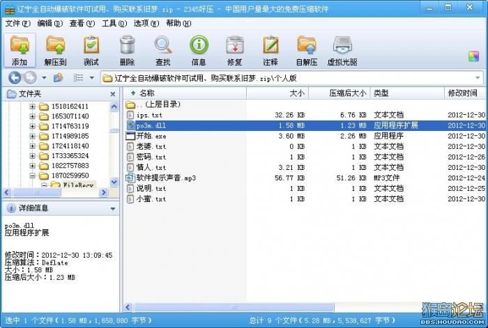
Task: Click the 开始.exe application icon
Action: [130, 136]
